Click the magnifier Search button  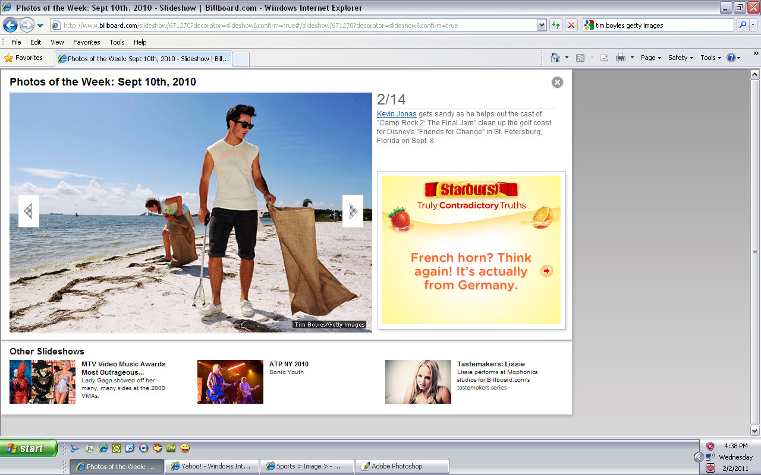[x=743, y=26]
